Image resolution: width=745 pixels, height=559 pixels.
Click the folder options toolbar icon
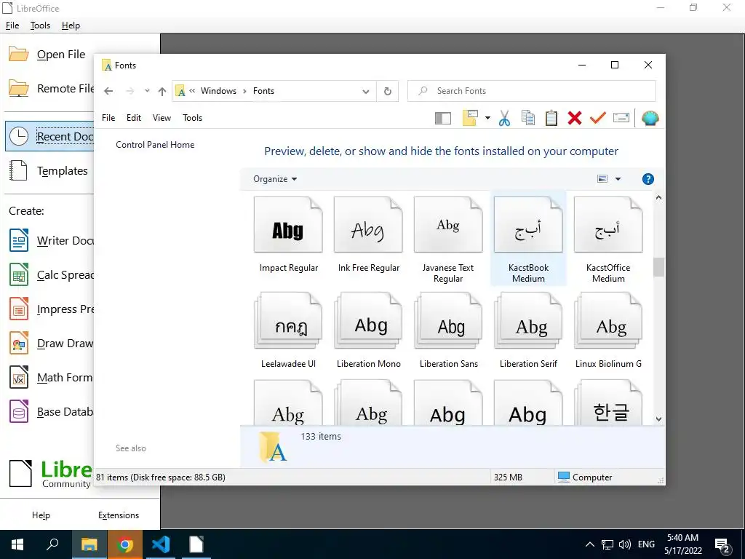(470, 118)
